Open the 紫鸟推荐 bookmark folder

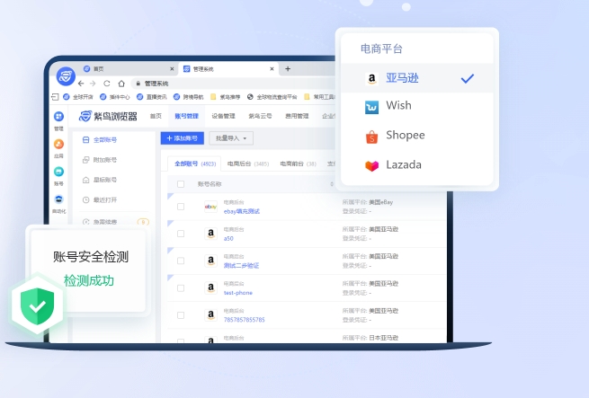pyautogui.click(x=225, y=97)
